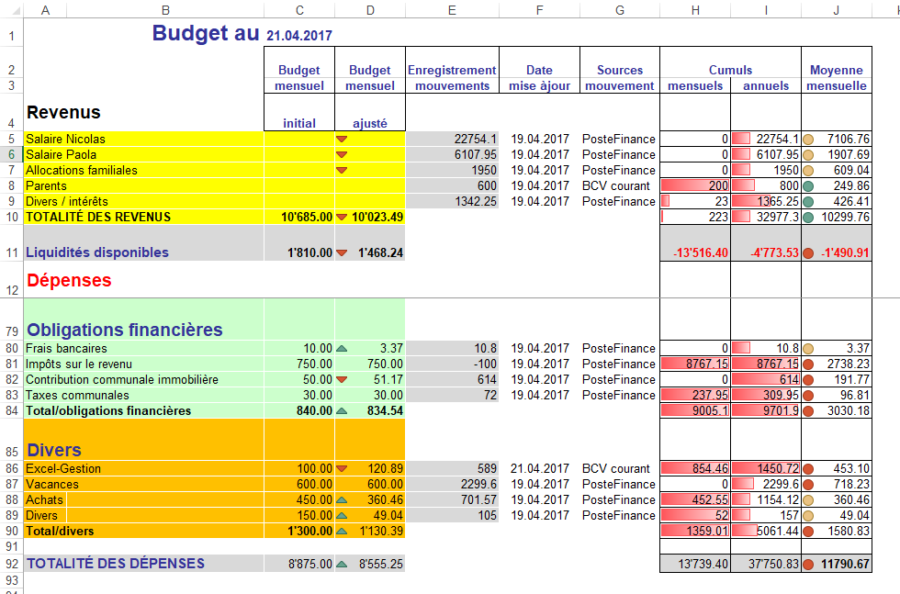Click the '10'685.00' total revenue cell

click(x=299, y=217)
